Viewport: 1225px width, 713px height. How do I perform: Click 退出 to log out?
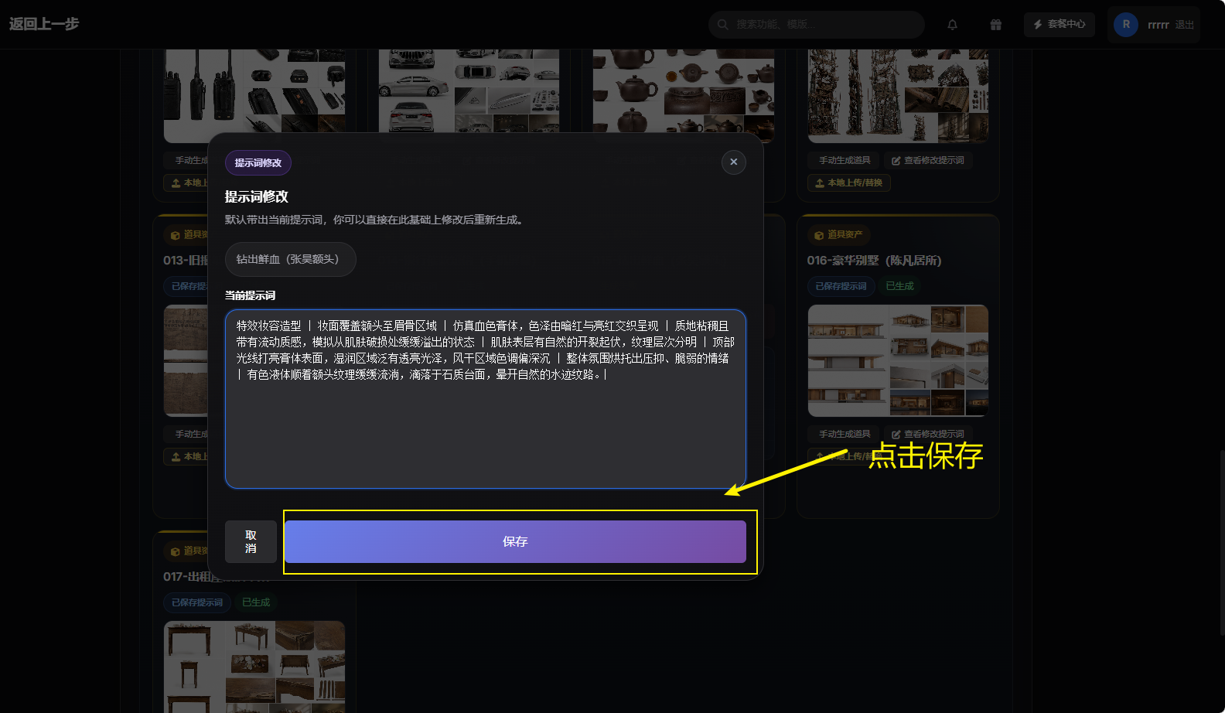1184,25
